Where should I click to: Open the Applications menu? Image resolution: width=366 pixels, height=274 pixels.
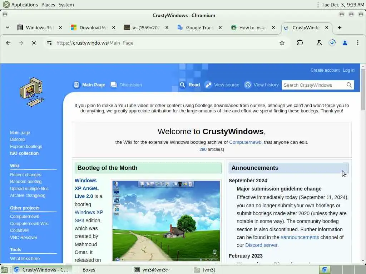coord(25,5)
